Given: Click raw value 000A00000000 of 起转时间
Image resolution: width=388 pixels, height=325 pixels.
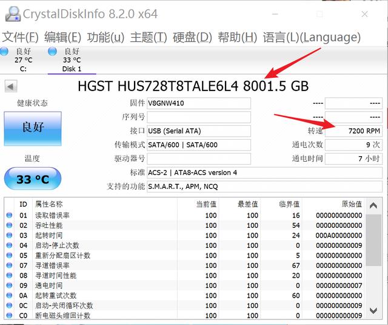Looking at the screenshot, I should coord(339,235).
